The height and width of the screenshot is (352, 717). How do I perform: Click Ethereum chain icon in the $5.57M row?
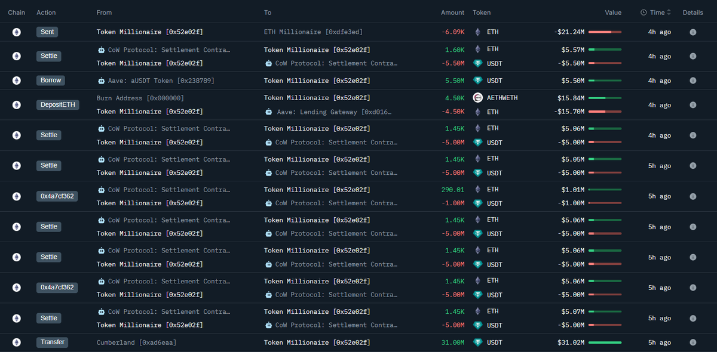pyautogui.click(x=17, y=56)
